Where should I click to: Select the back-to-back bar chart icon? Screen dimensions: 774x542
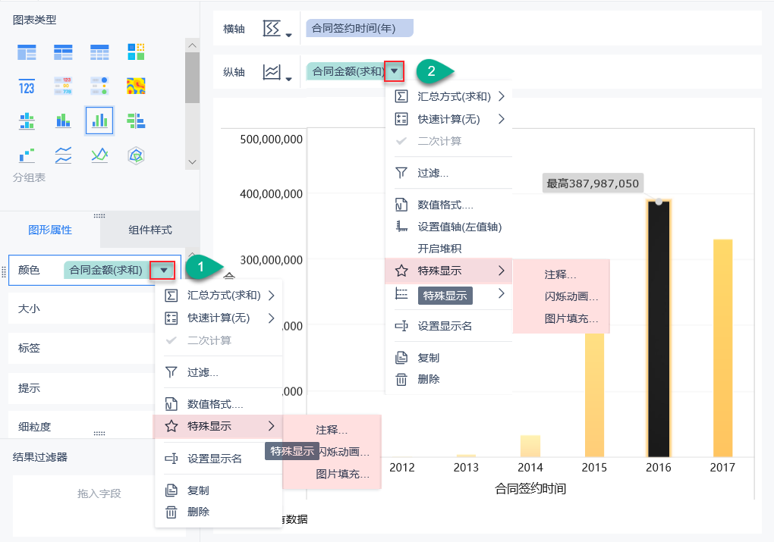click(x=136, y=121)
